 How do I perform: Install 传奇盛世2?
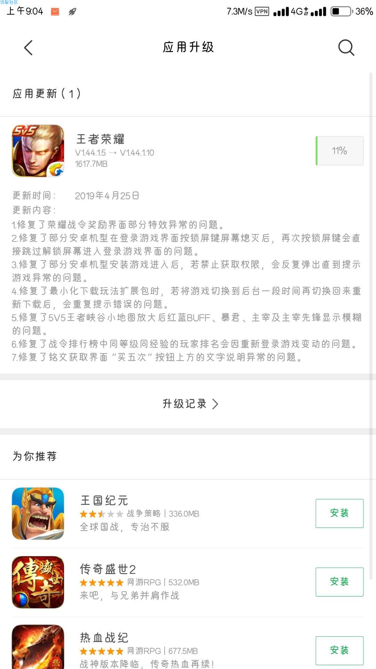point(339,582)
